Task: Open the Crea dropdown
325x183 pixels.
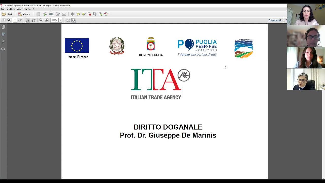Action: pos(24,14)
